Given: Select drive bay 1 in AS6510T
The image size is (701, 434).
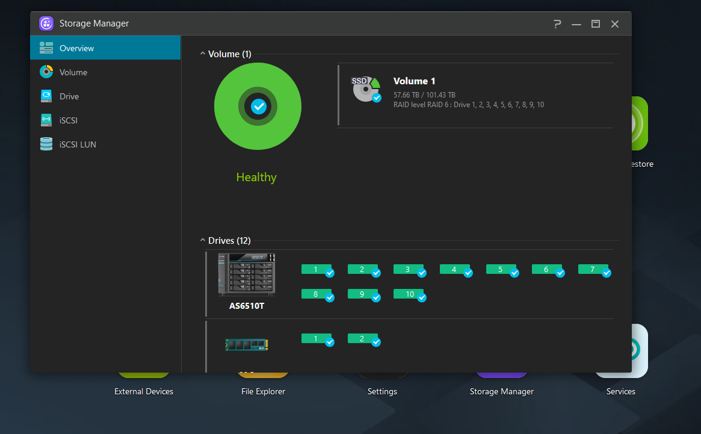Looking at the screenshot, I should (x=317, y=270).
